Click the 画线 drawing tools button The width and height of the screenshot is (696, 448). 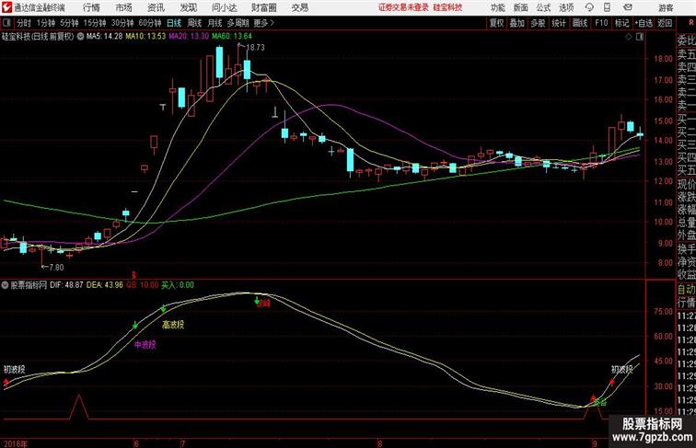(580, 23)
